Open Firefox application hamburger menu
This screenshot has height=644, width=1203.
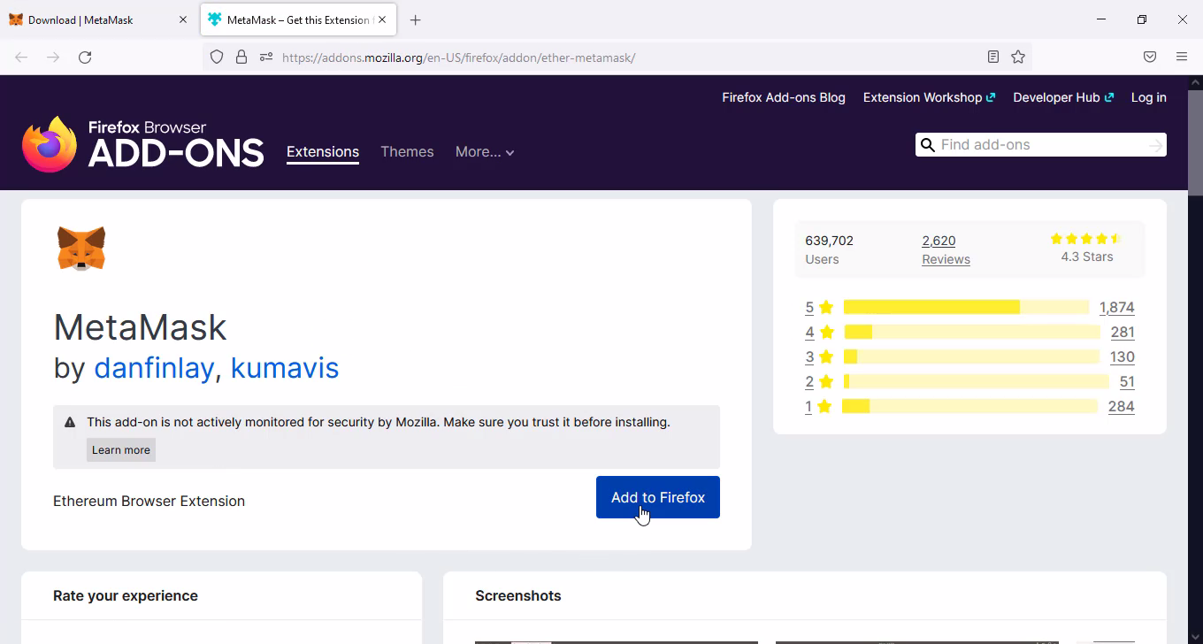click(x=1182, y=57)
